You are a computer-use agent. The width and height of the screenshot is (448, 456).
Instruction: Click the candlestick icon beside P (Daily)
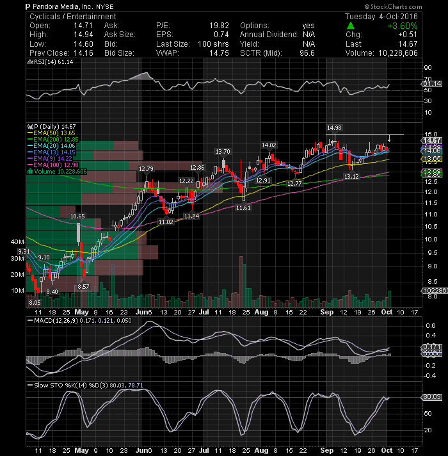coord(29,127)
